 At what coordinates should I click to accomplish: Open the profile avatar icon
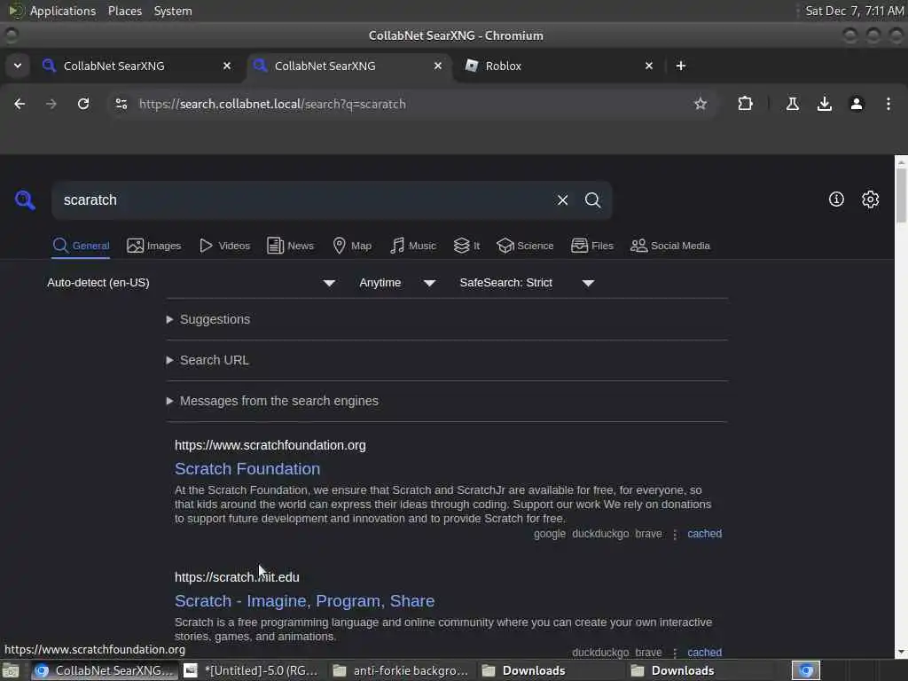[856, 105]
